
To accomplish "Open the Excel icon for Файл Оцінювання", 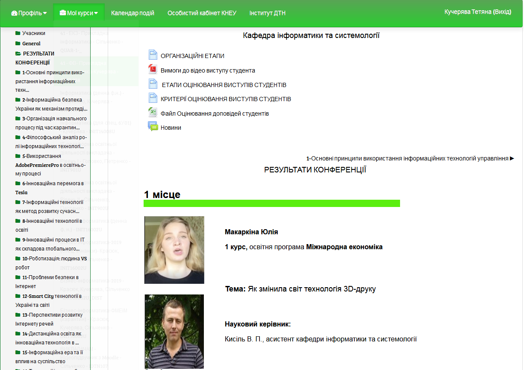I will click(x=153, y=113).
